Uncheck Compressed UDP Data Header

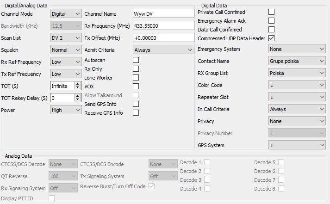[x=272, y=38]
